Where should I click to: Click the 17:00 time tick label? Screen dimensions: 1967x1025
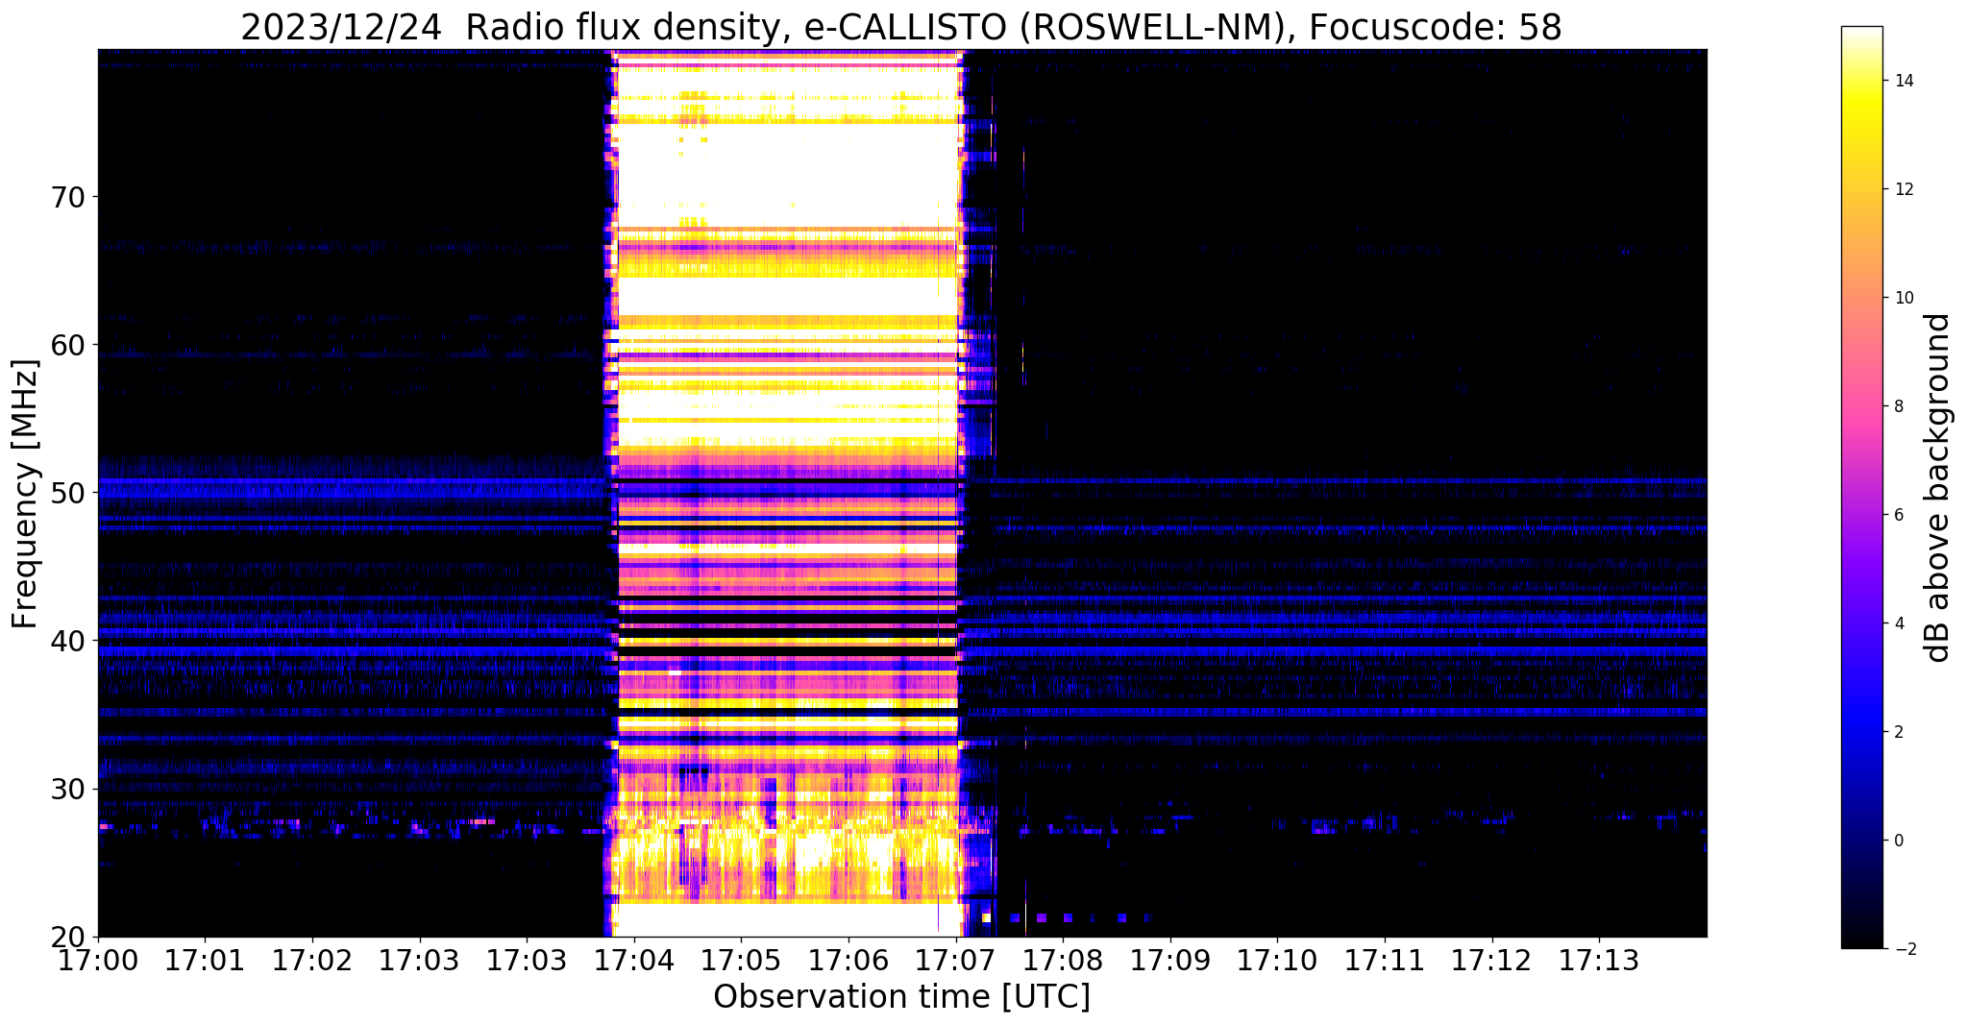click(98, 960)
